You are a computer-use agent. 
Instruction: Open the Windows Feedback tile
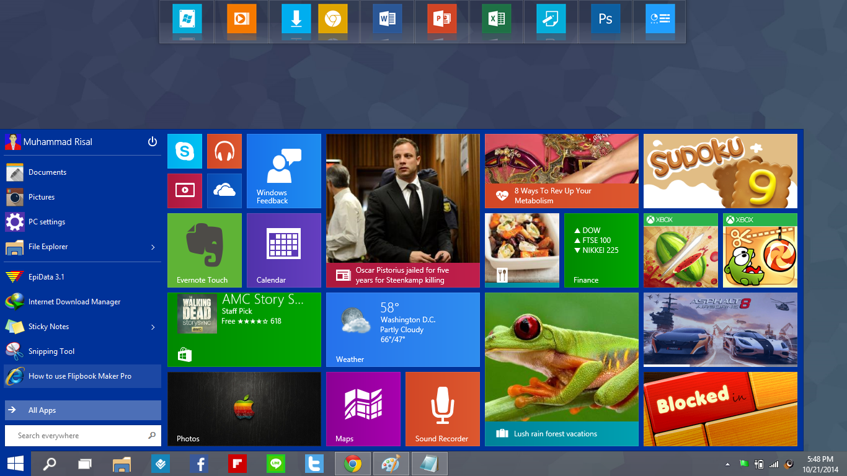pyautogui.click(x=284, y=171)
